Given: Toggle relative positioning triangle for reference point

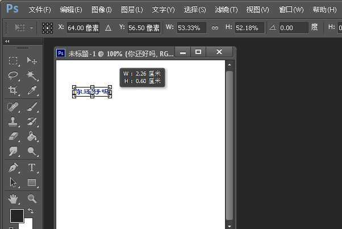Looking at the screenshot, I should click(x=108, y=27).
